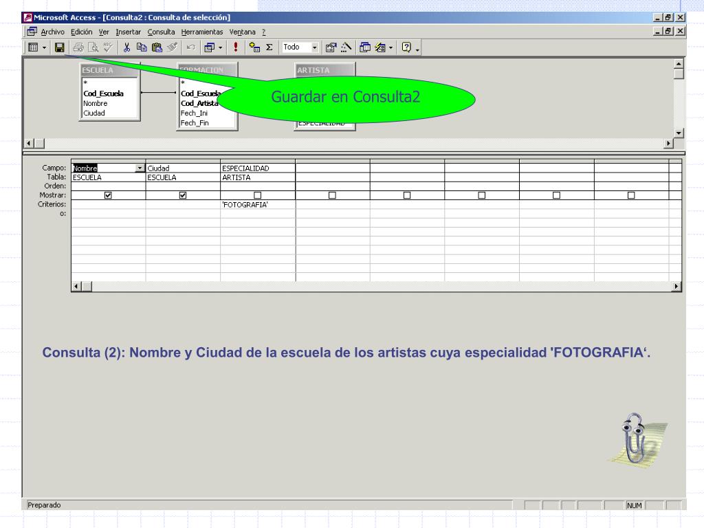Click the Totals sigma icon
Screen dimensions: 704x528
click(x=269, y=47)
